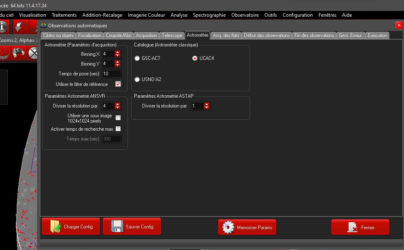Save configuration with Sauver Config
The image size is (404, 250).
tap(132, 227)
